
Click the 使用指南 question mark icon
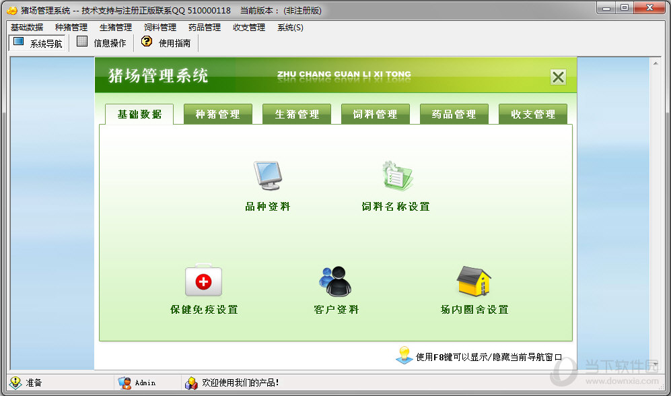point(147,41)
